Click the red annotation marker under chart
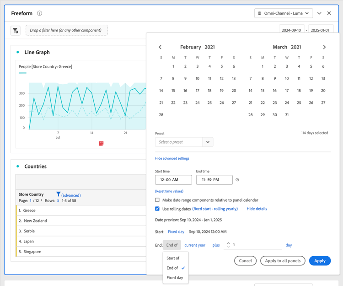 click(101, 144)
